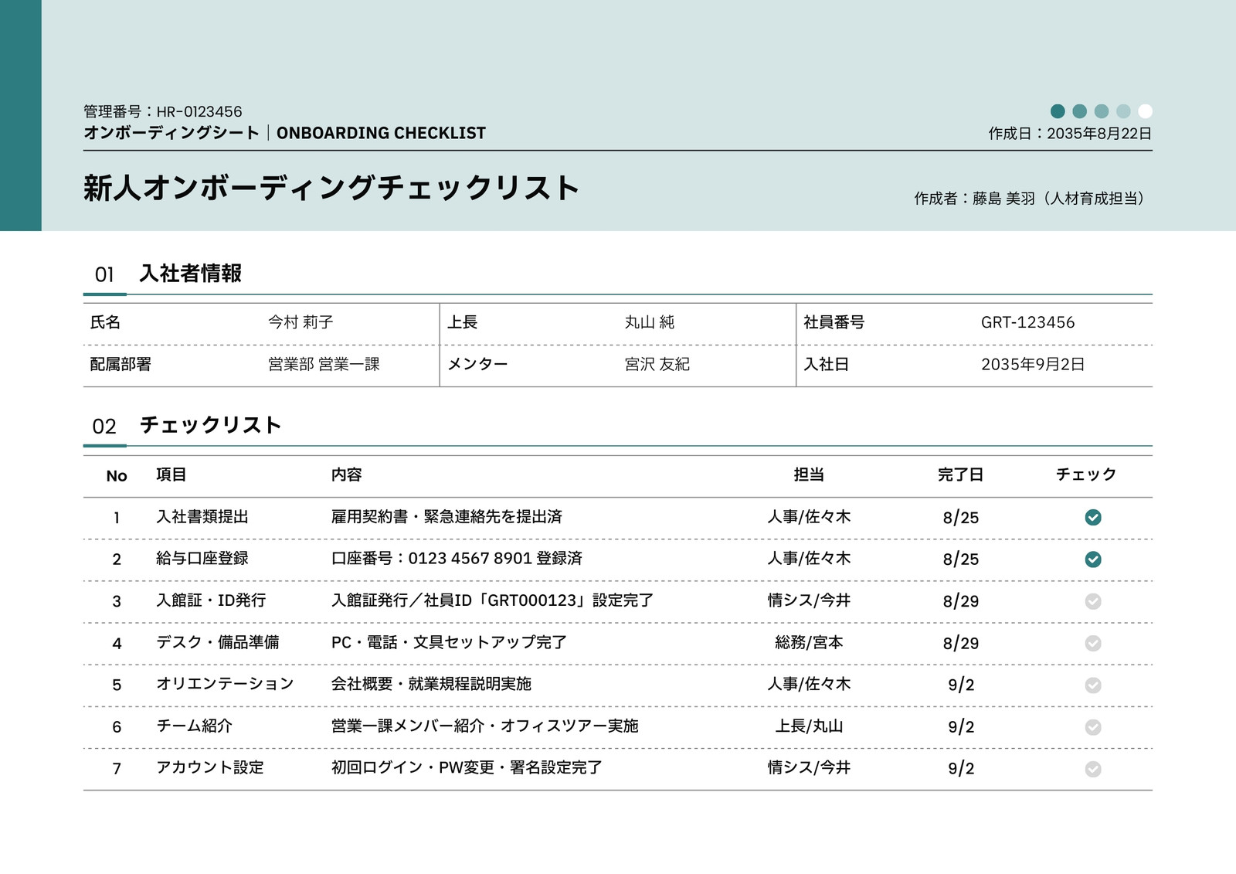Select the アカウント設定 item cell
This screenshot has height=874, width=1236.
210,767
